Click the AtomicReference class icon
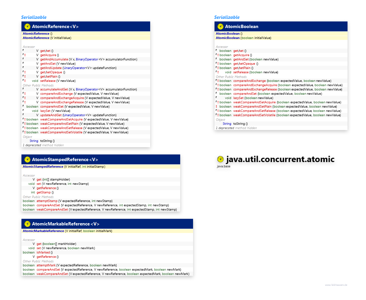The image size is (366, 300). point(27,27)
